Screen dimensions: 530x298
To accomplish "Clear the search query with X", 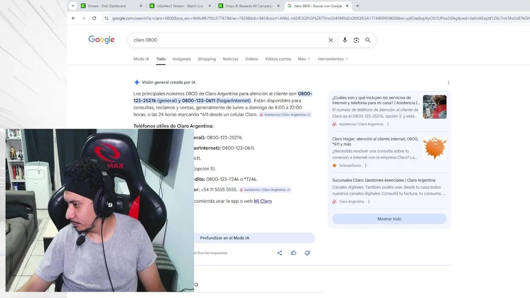I will (330, 40).
